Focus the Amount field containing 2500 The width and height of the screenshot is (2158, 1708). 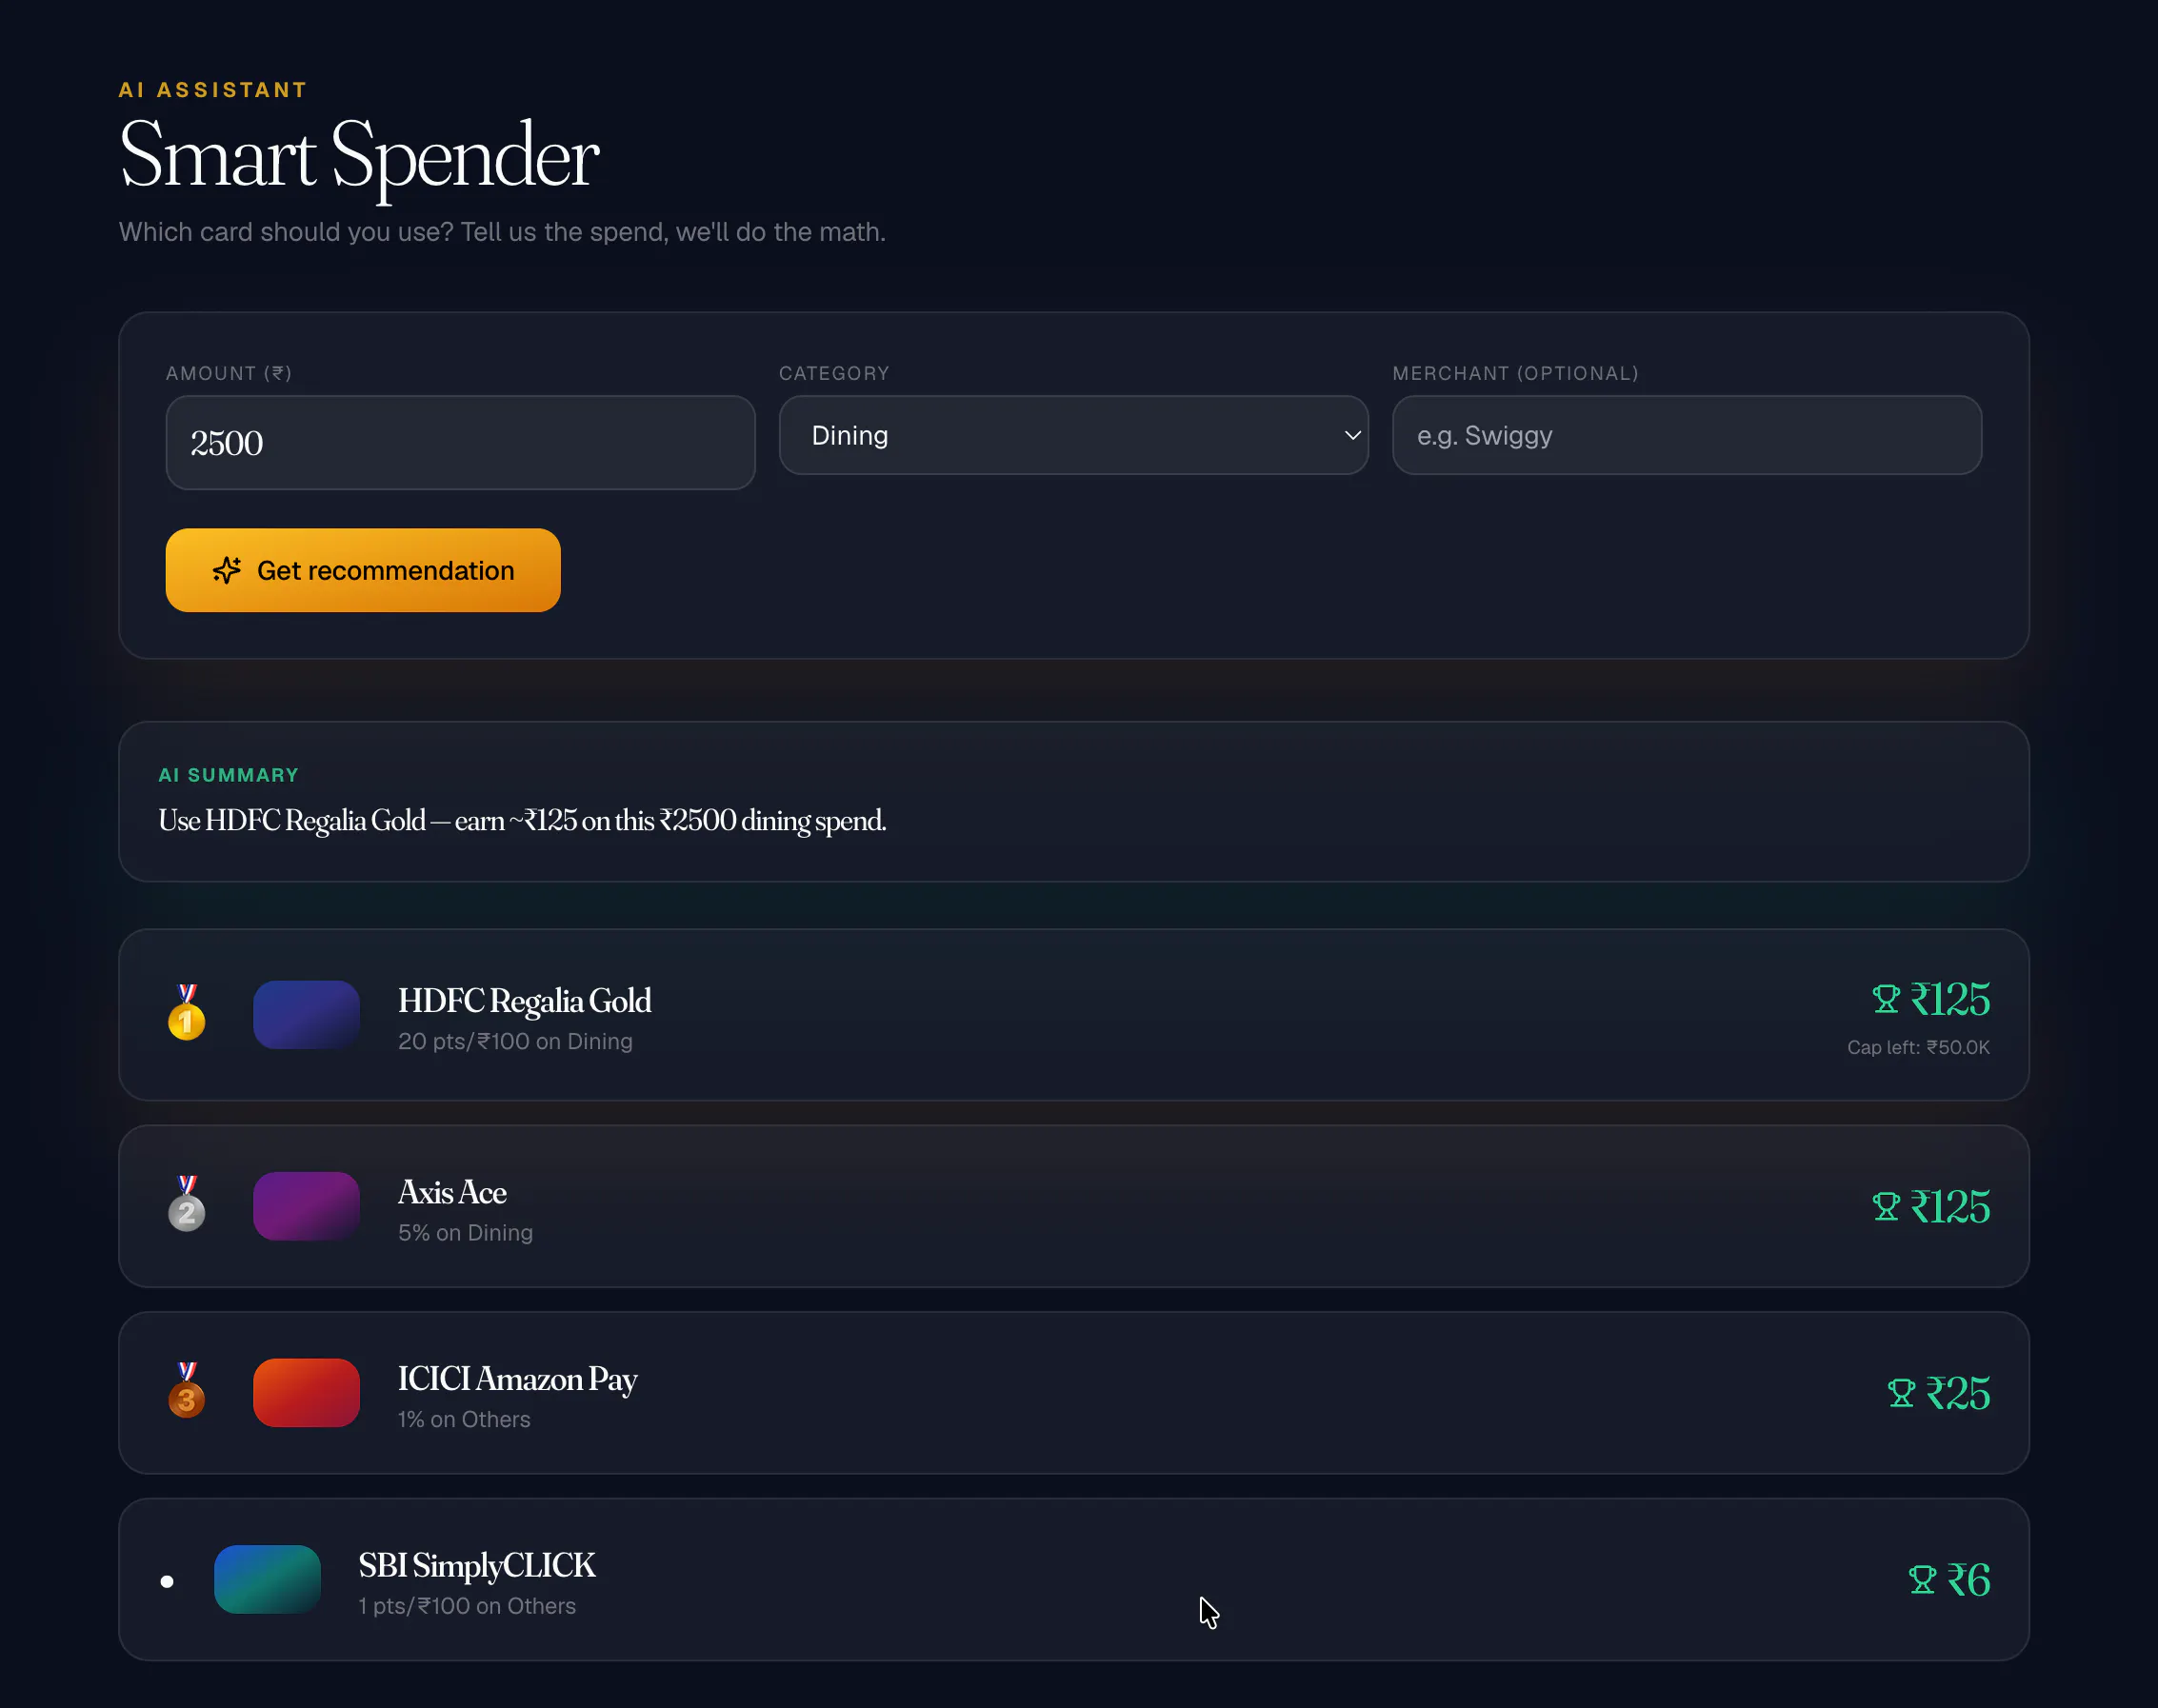click(460, 443)
